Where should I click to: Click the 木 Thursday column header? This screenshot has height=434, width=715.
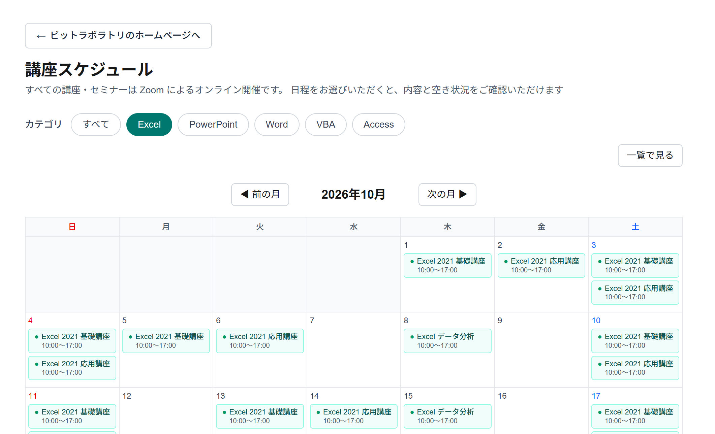pos(447,227)
